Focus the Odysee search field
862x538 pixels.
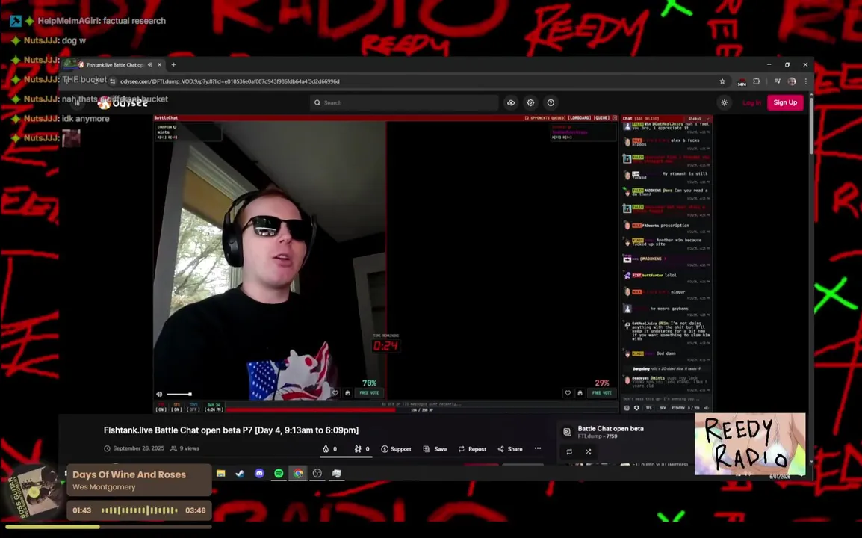404,103
